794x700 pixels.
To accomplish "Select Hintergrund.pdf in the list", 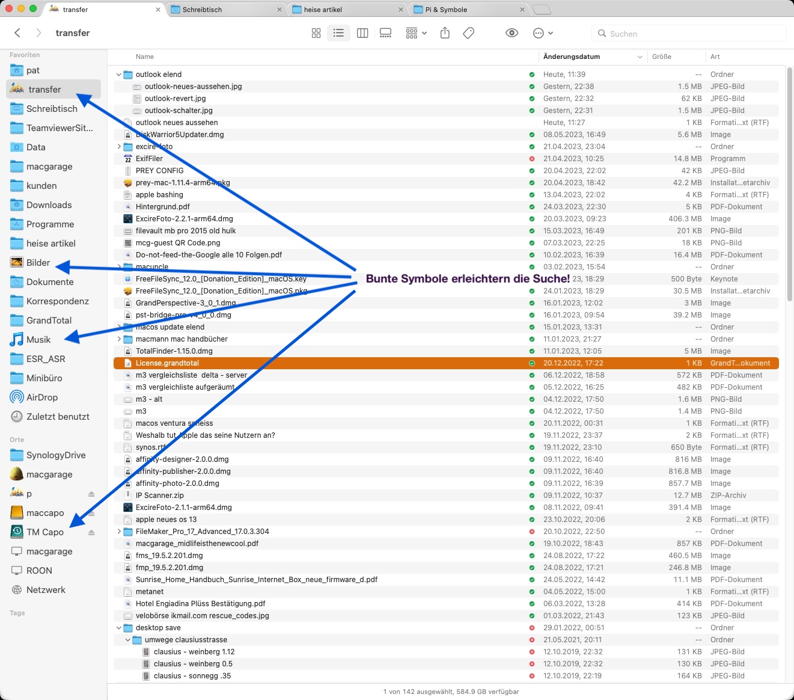I will click(446, 207).
